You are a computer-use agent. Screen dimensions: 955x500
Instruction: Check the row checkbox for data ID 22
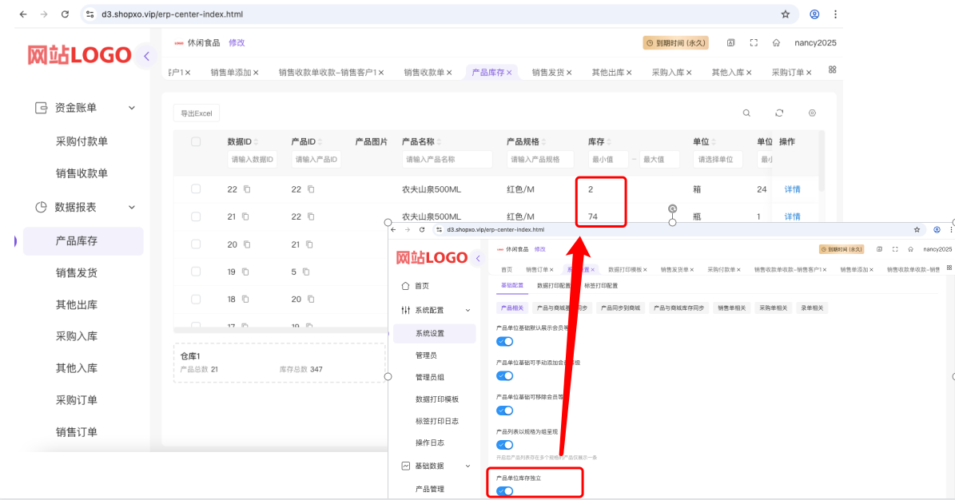[x=196, y=189]
